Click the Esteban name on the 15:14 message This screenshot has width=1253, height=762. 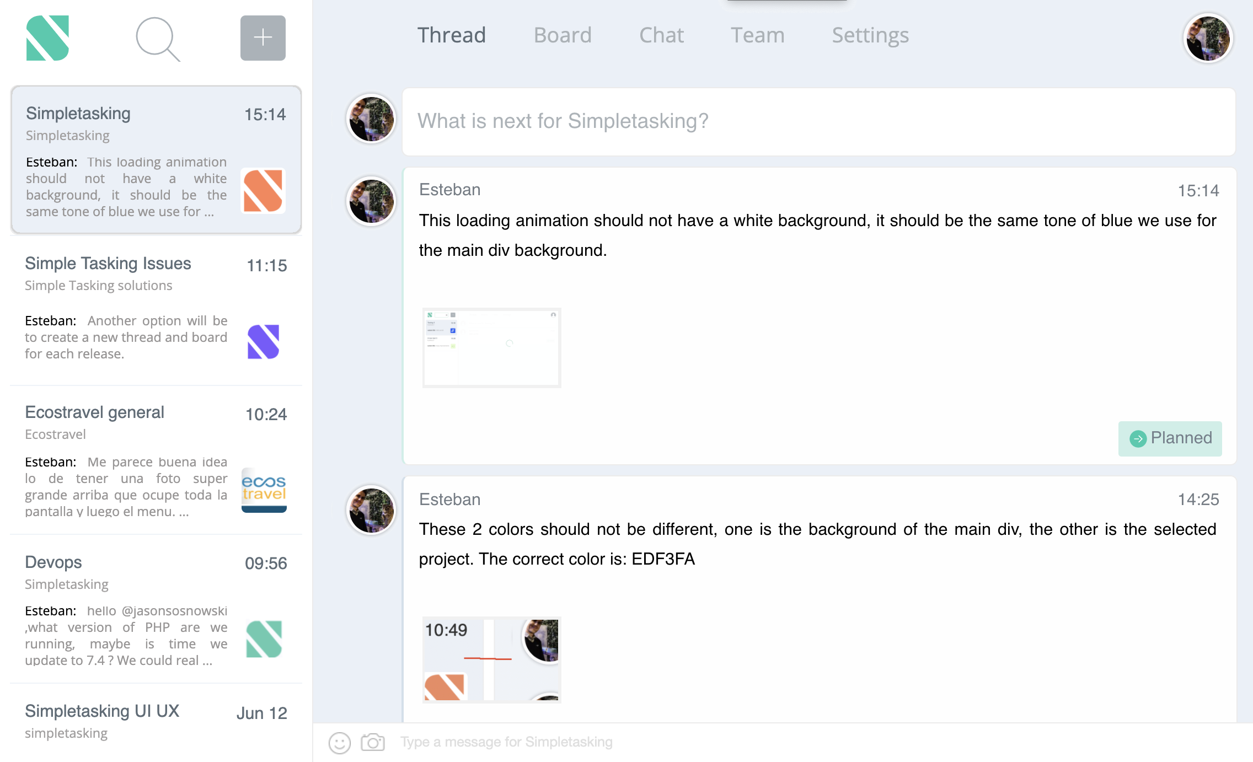[x=449, y=190]
